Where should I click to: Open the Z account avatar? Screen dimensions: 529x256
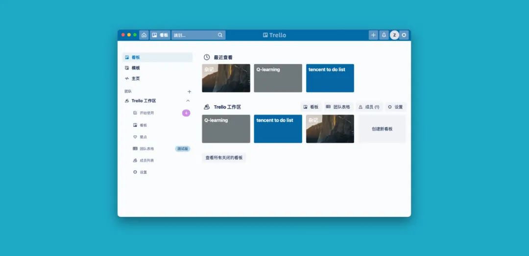[394, 35]
